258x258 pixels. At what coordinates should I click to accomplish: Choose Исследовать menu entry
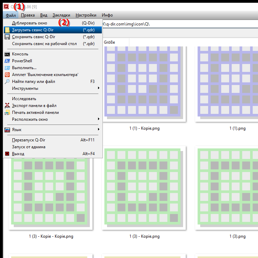coord(53,99)
